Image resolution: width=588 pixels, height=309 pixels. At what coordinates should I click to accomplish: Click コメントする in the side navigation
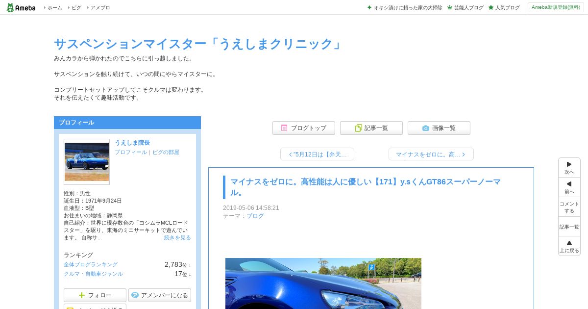point(569,207)
